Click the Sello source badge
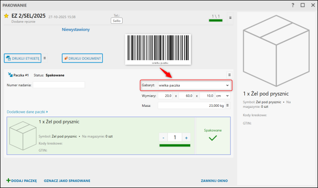 [x=117, y=21]
